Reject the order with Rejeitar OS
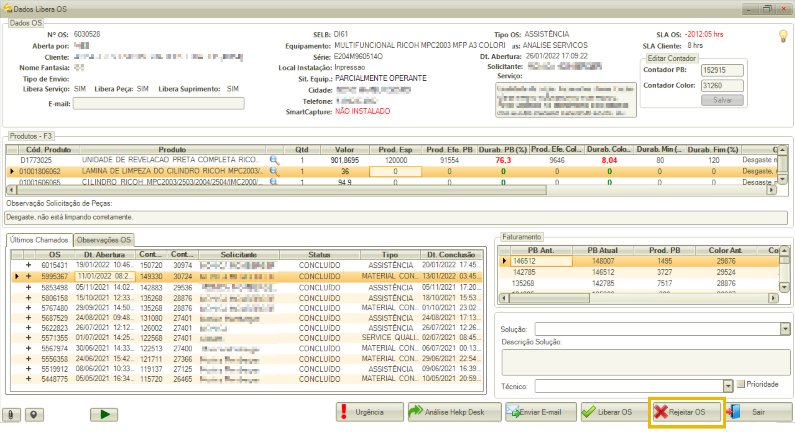Image resolution: width=795 pixels, height=436 pixels. tap(686, 412)
